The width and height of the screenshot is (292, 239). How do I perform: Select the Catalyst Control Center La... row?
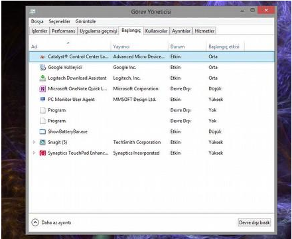[151, 56]
